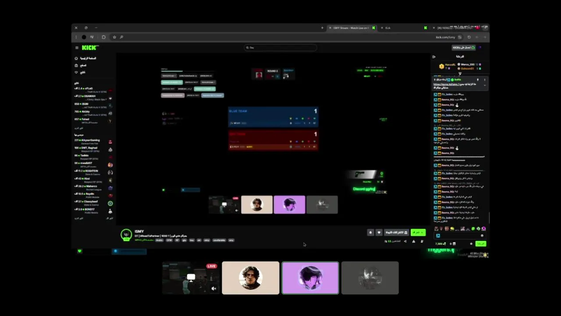Screen dimensions: 561x316
Task: Open the 7,388 KICKs balance
Action: tap(441, 244)
